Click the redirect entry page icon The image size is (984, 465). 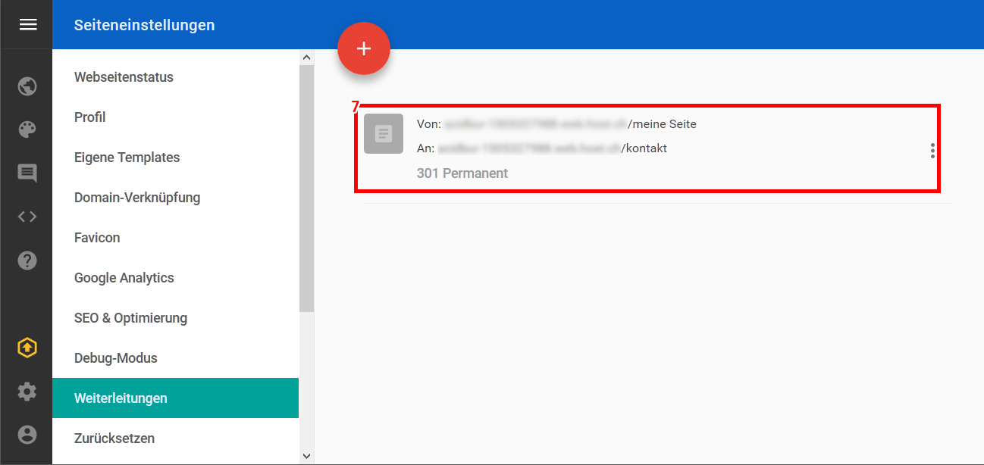pos(384,134)
